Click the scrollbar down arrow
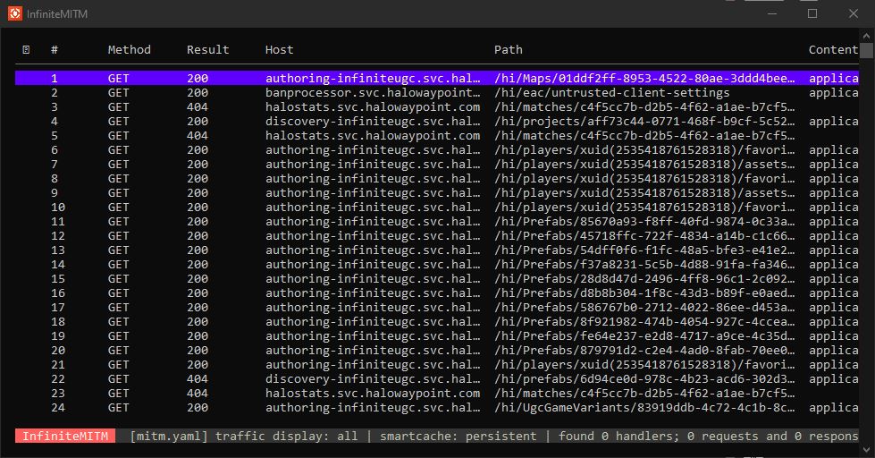The image size is (875, 458). tap(866, 450)
